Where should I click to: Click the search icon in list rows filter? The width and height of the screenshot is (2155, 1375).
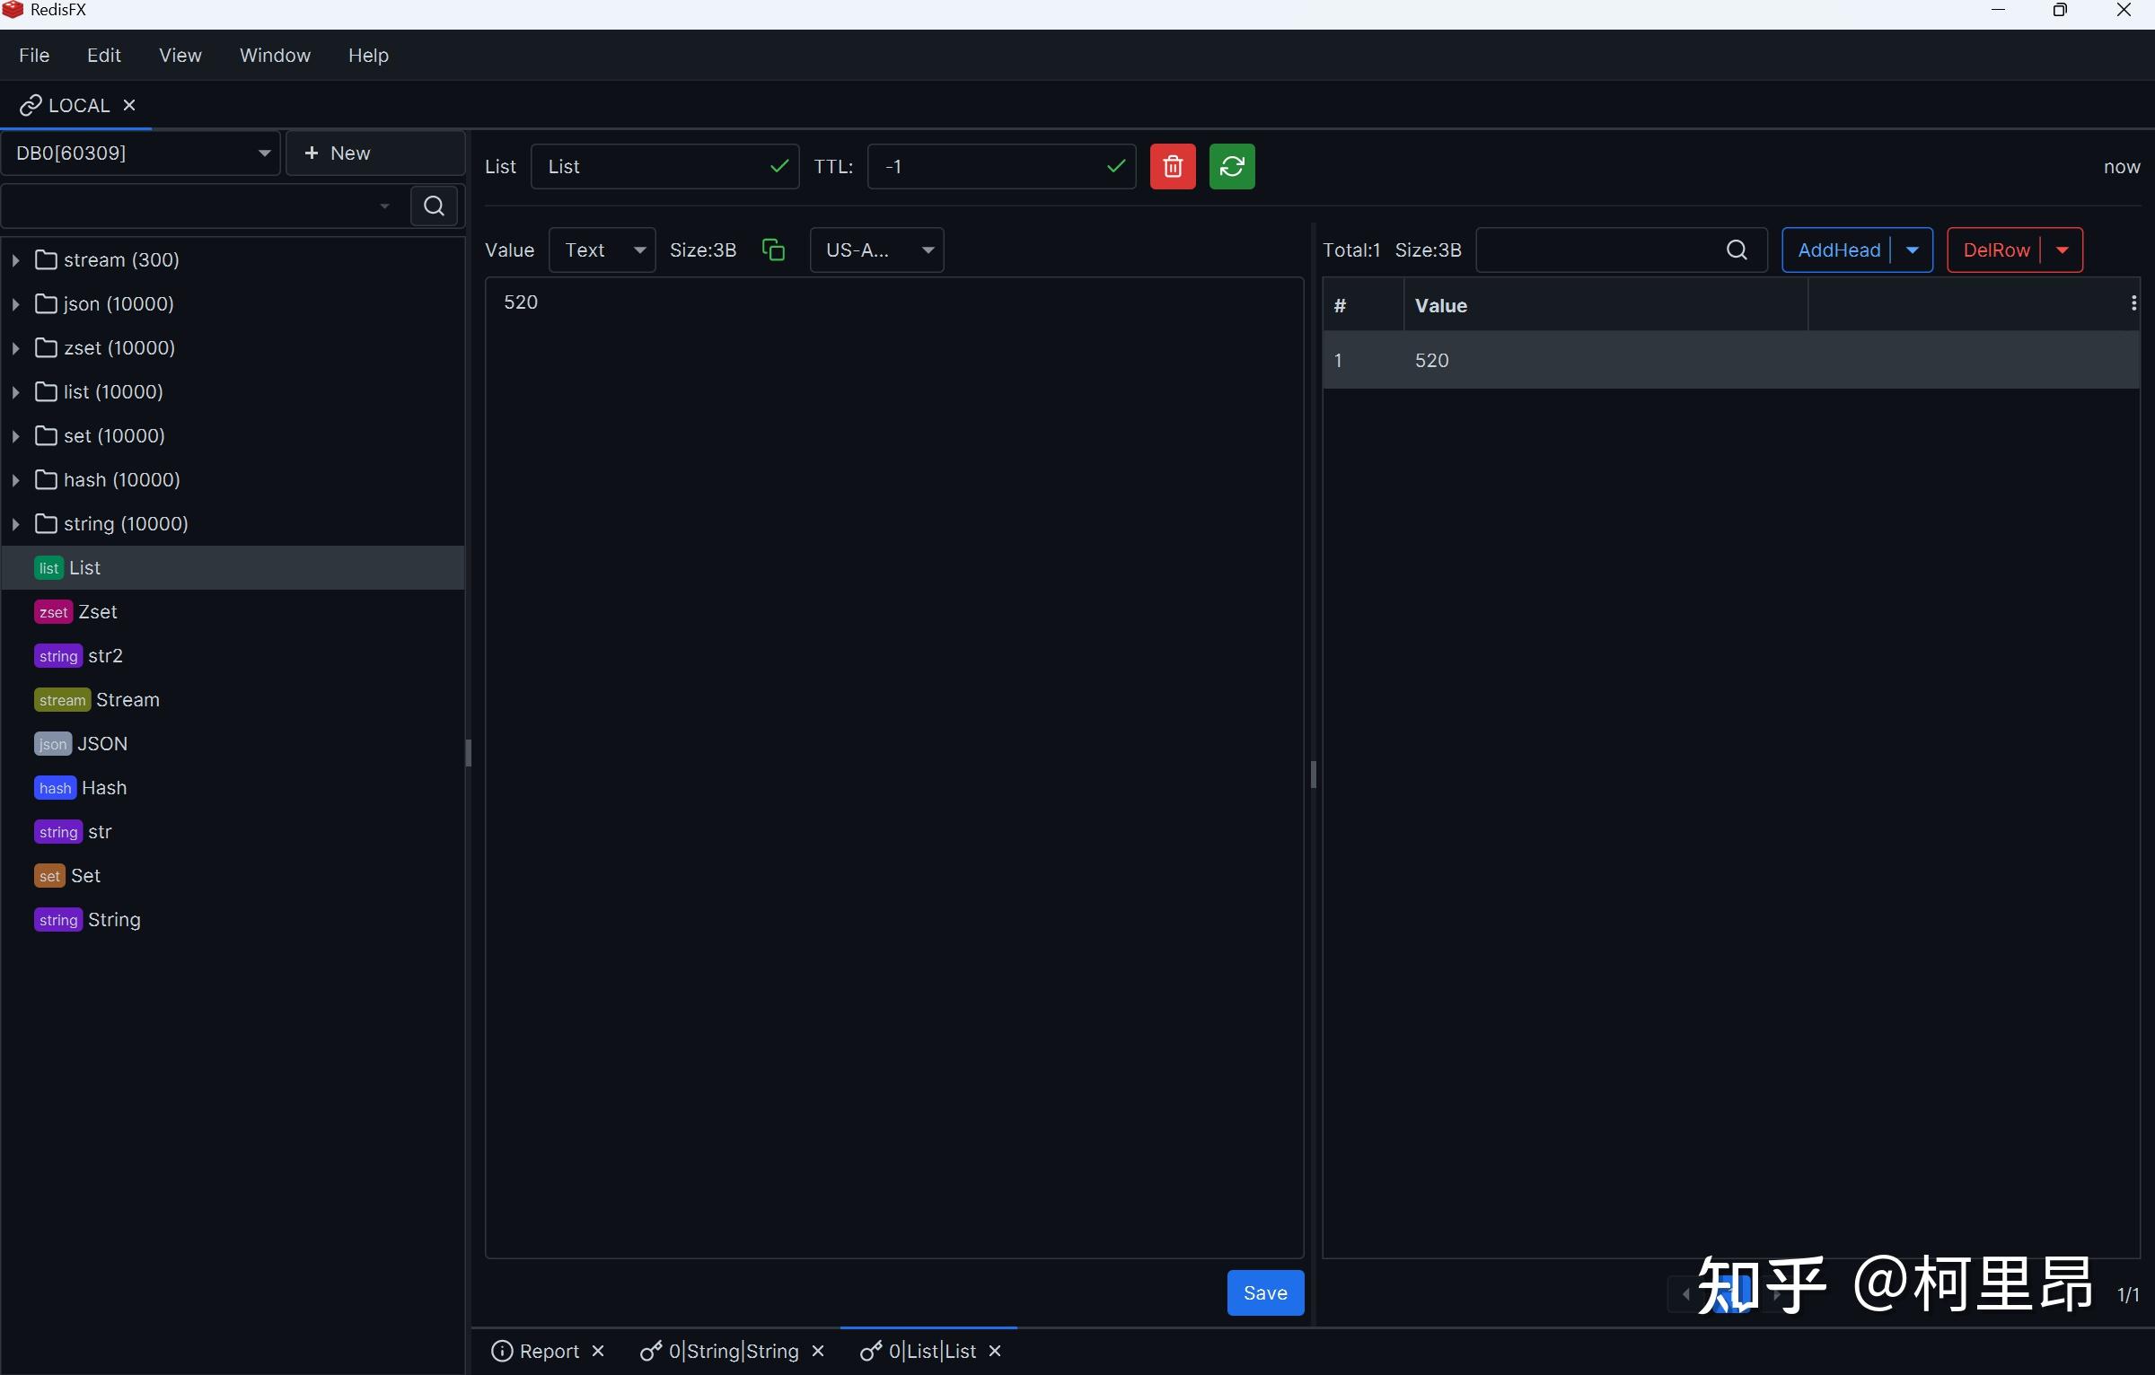pyautogui.click(x=1736, y=250)
